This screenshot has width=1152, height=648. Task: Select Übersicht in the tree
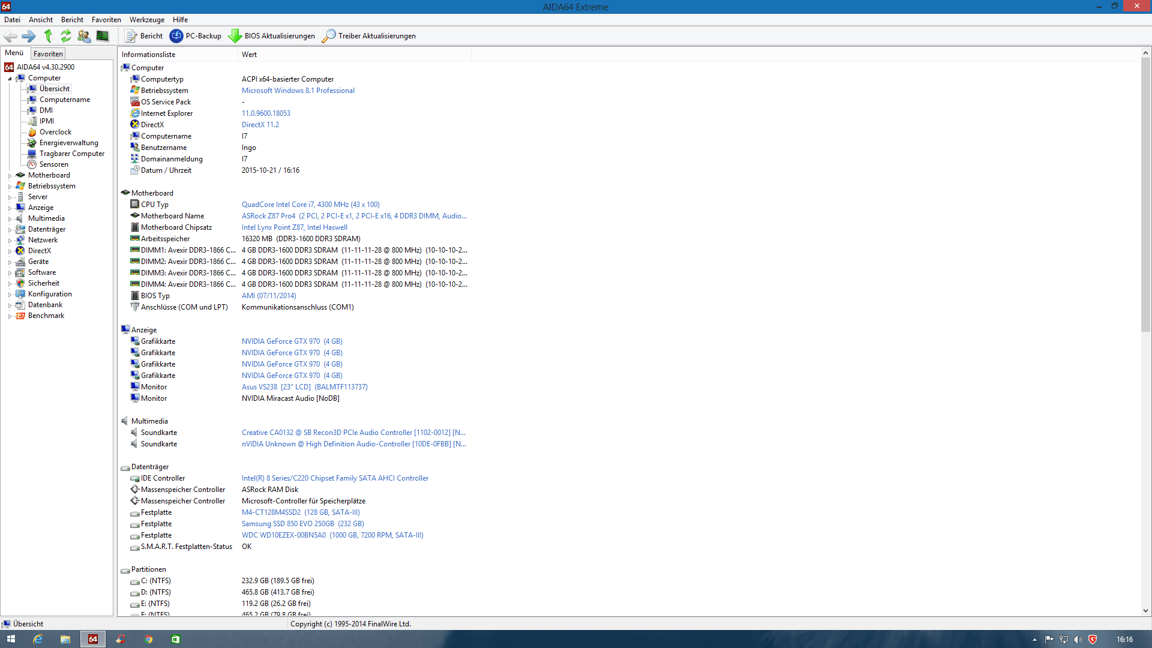coord(55,89)
